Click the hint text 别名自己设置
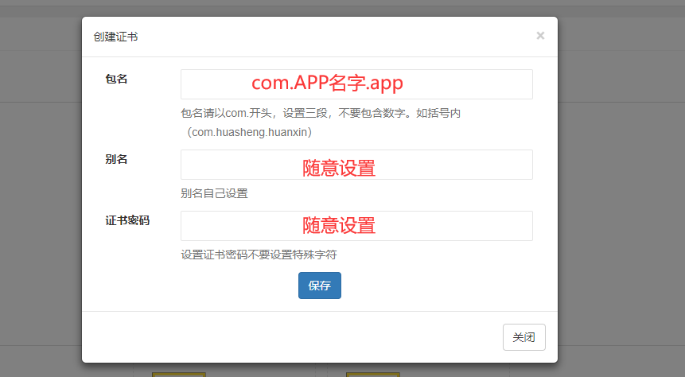This screenshot has width=685, height=377. 215,193
